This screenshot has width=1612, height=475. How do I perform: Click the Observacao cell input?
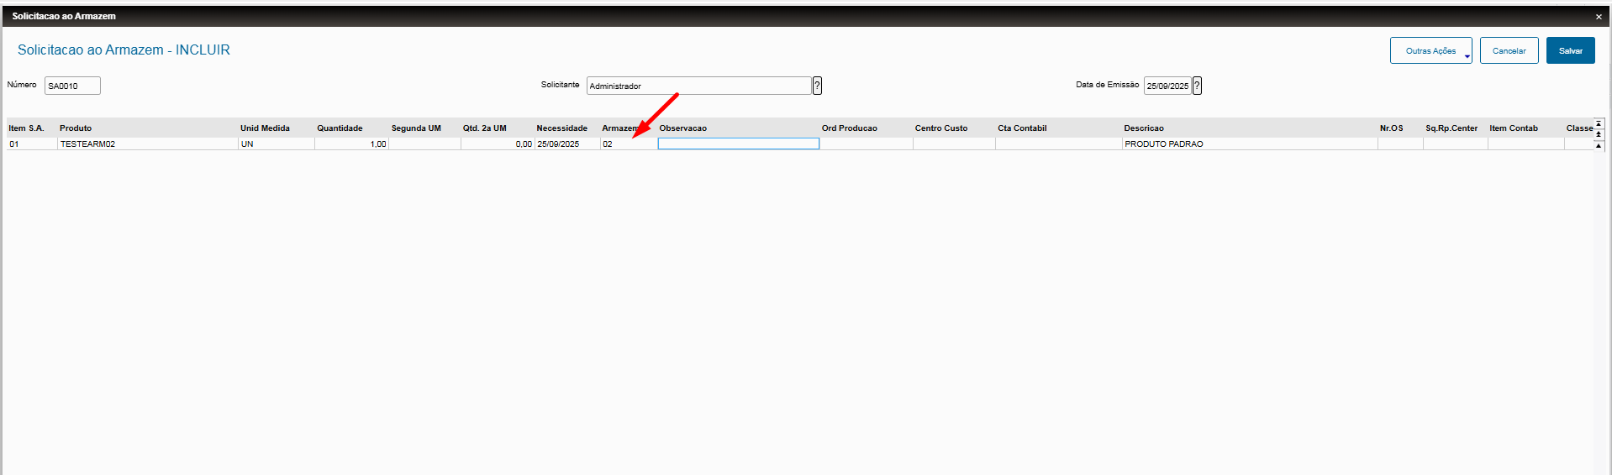pos(738,144)
